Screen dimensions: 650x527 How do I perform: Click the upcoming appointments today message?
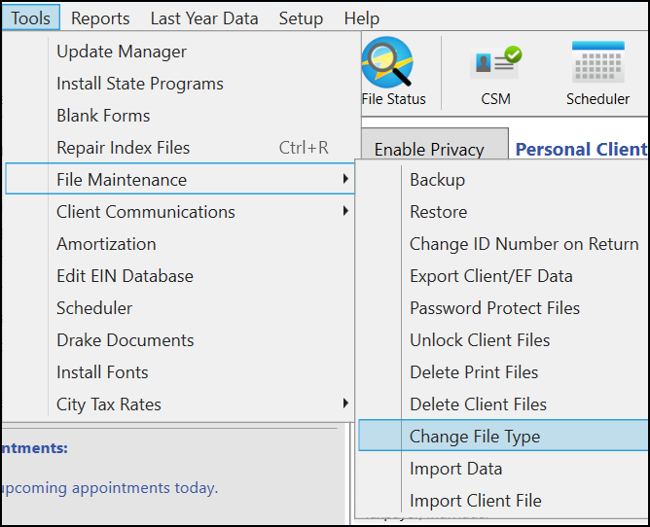[x=109, y=488]
